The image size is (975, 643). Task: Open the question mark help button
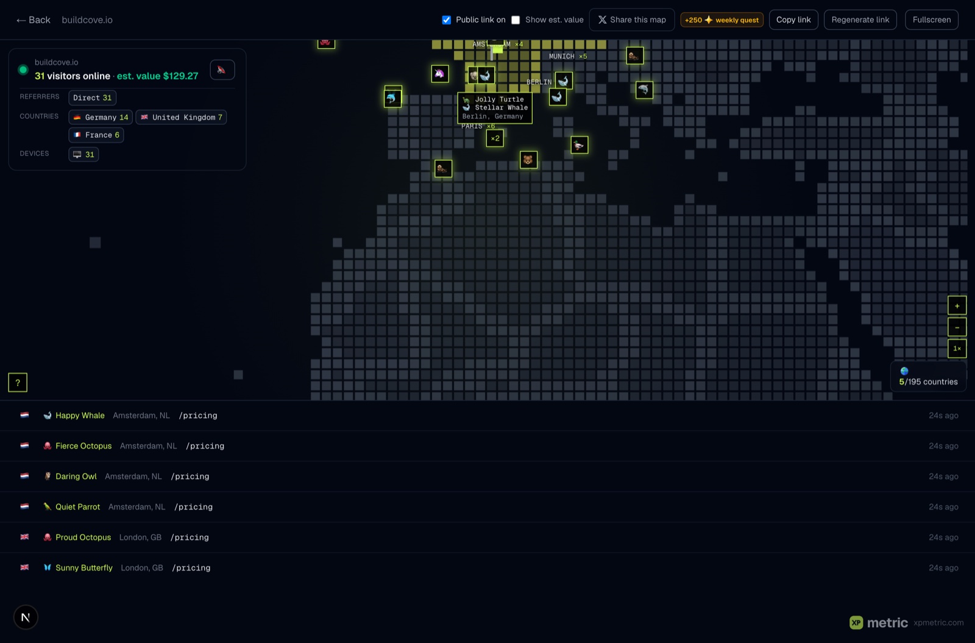pos(18,383)
